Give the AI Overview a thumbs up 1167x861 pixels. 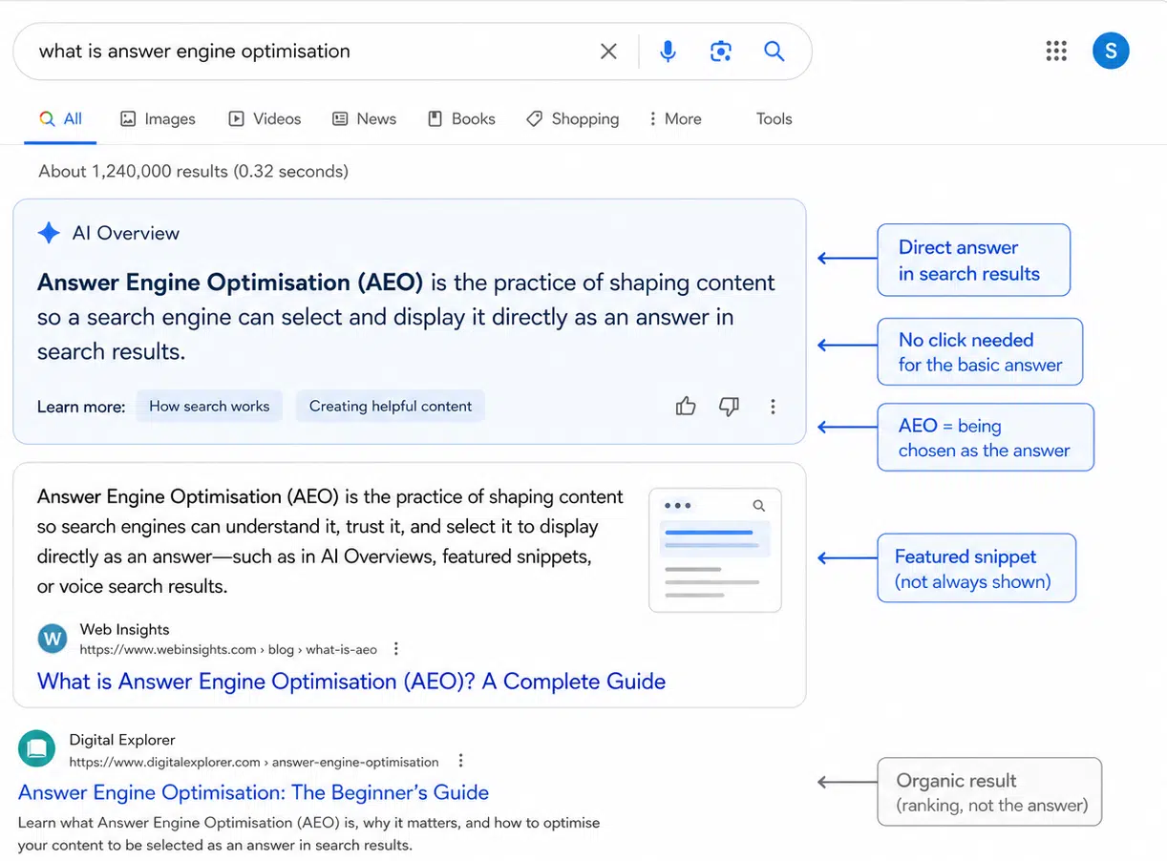pyautogui.click(x=686, y=407)
